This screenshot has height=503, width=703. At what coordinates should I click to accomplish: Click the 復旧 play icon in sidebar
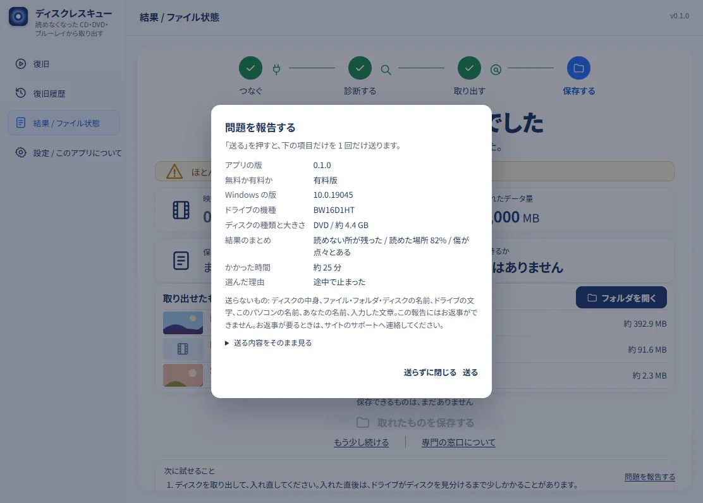[21, 64]
